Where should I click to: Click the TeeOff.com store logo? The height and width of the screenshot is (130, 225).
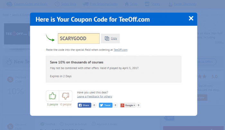[x=17, y=34]
